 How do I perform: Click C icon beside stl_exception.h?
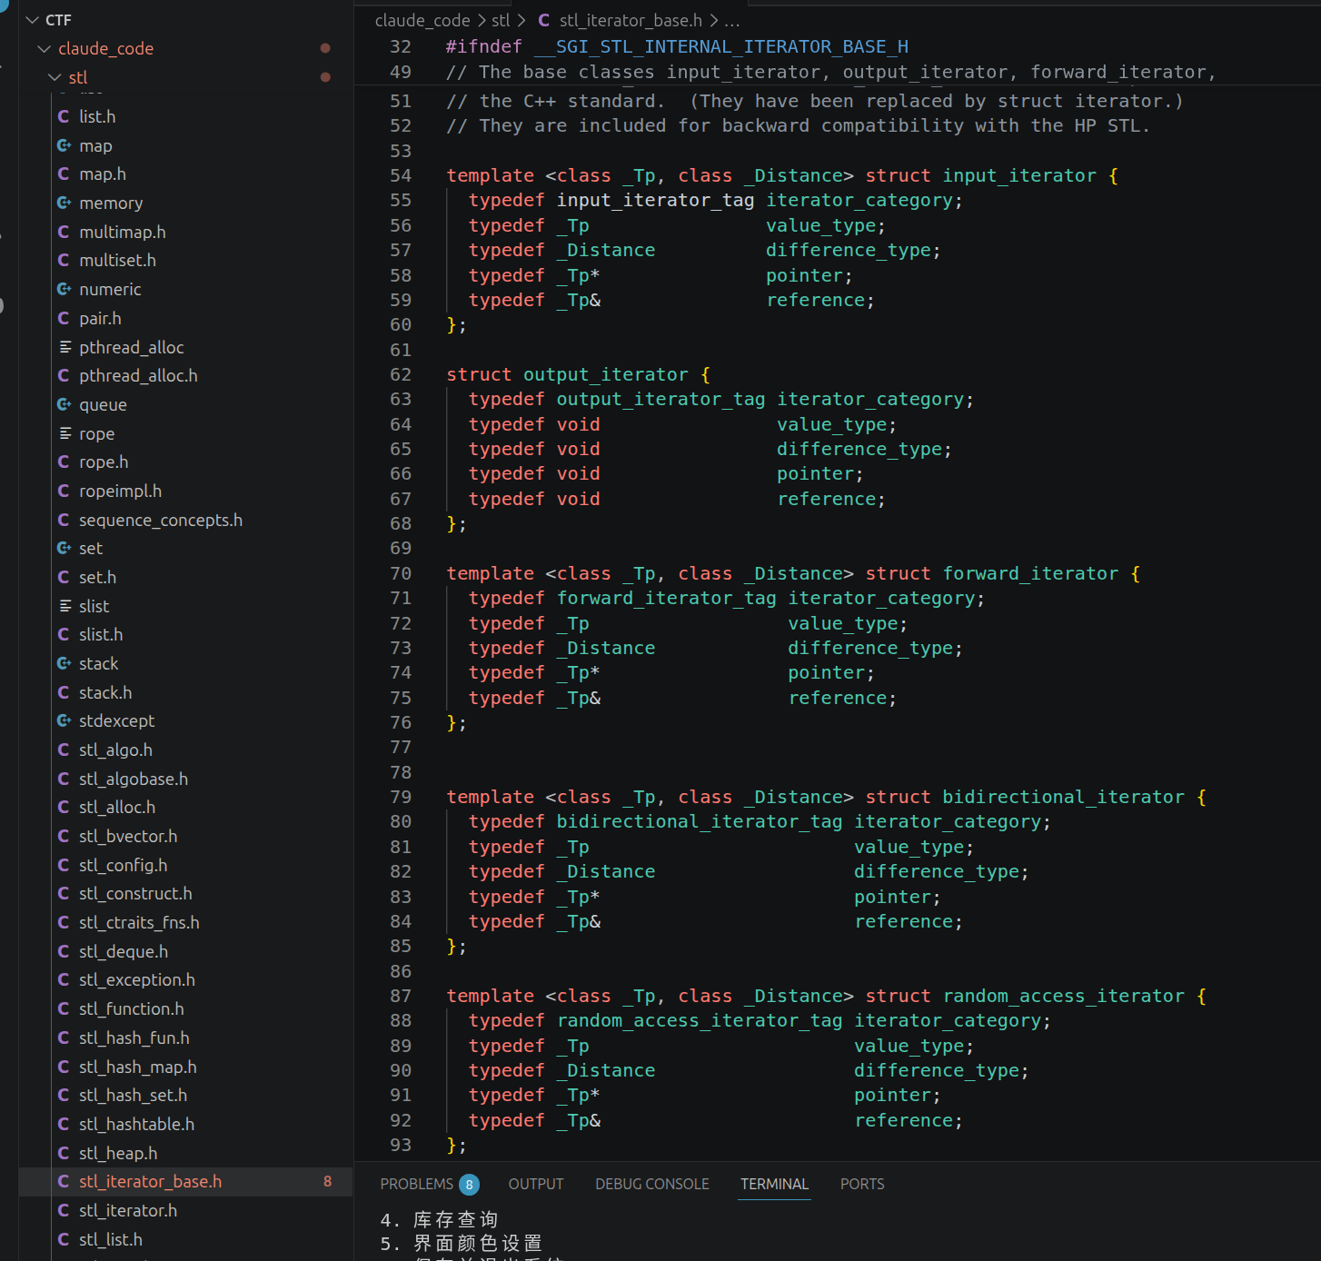pyautogui.click(x=64, y=979)
